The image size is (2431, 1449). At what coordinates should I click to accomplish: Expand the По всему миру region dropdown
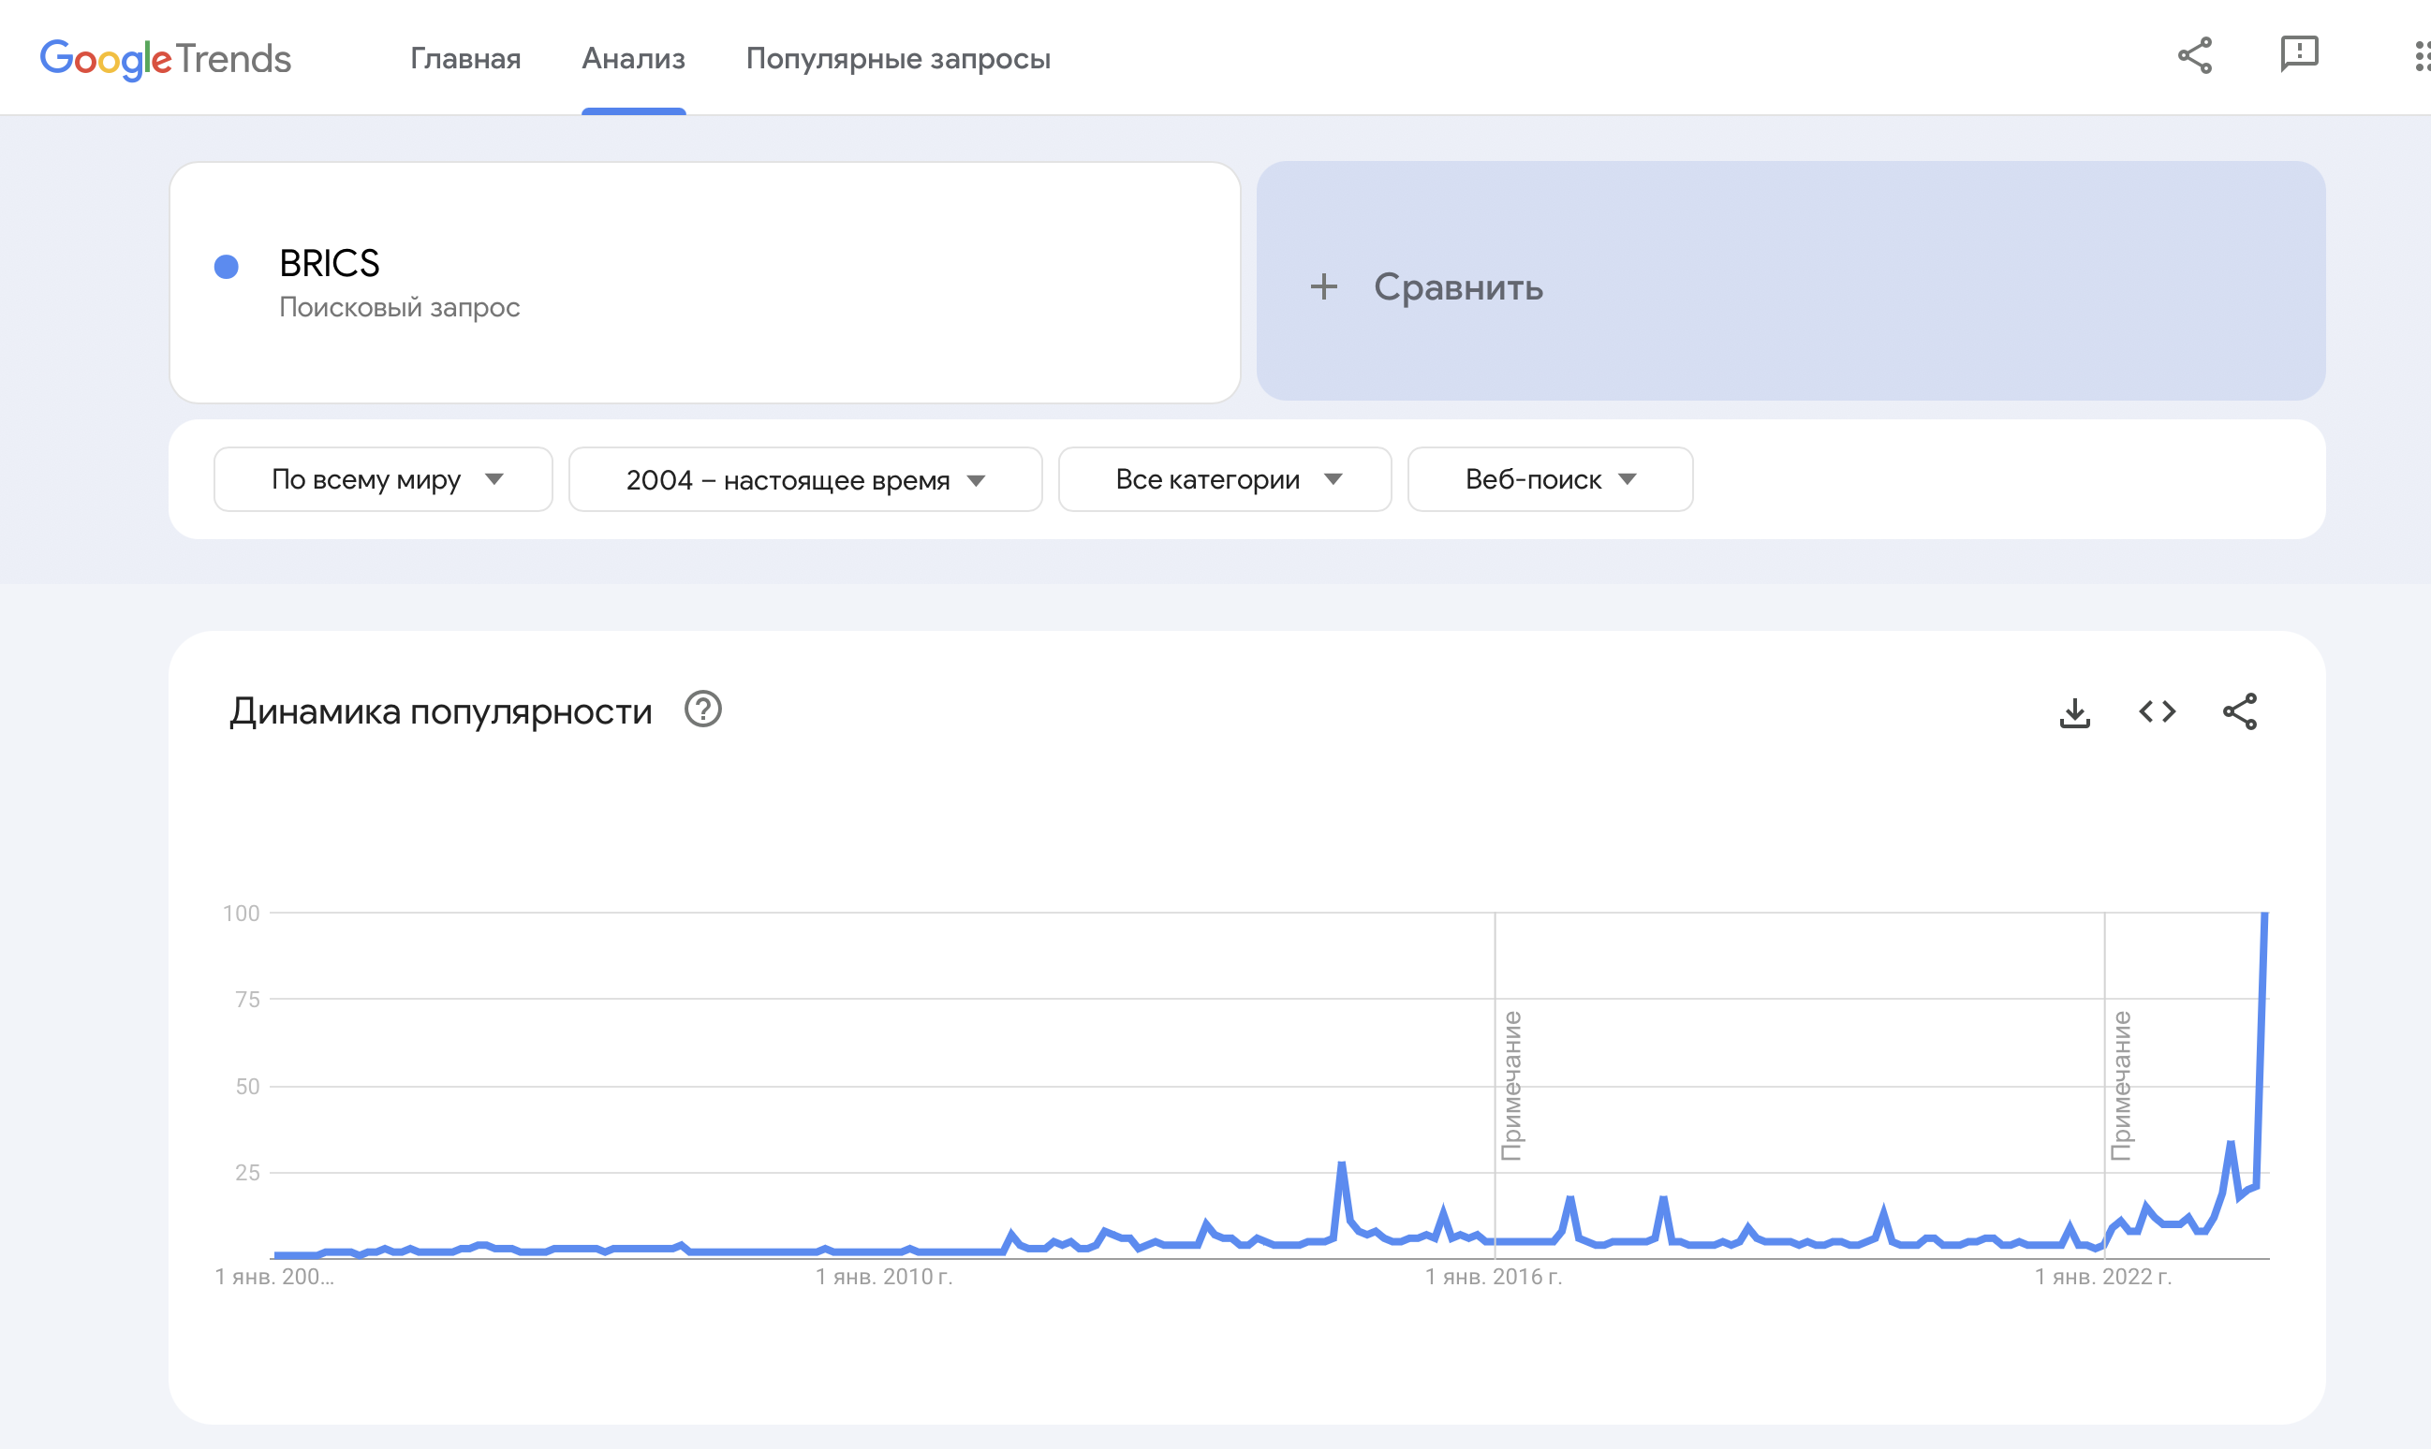tap(383, 479)
